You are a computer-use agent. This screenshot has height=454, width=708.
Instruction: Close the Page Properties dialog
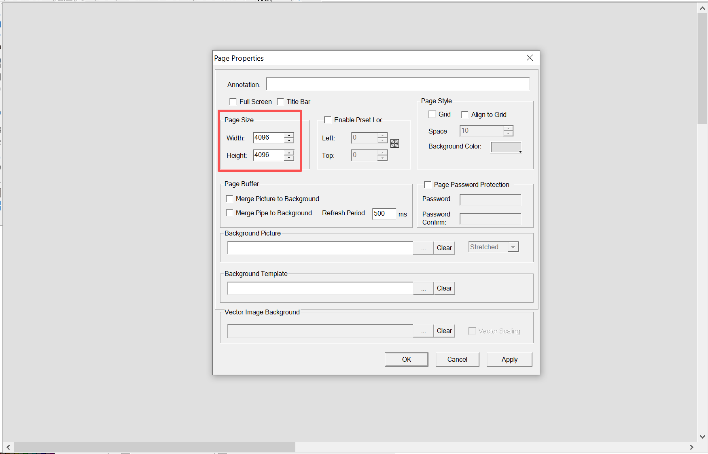coord(530,58)
